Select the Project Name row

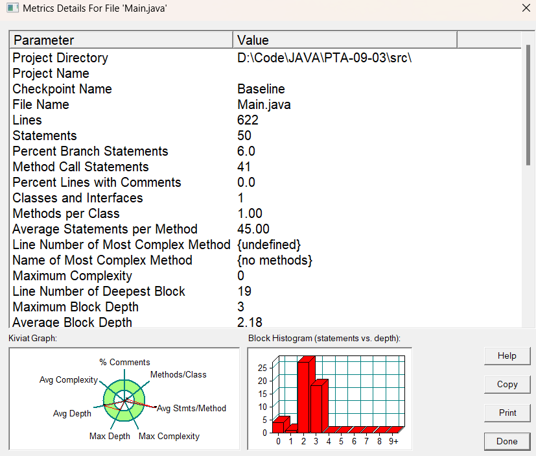(265, 73)
